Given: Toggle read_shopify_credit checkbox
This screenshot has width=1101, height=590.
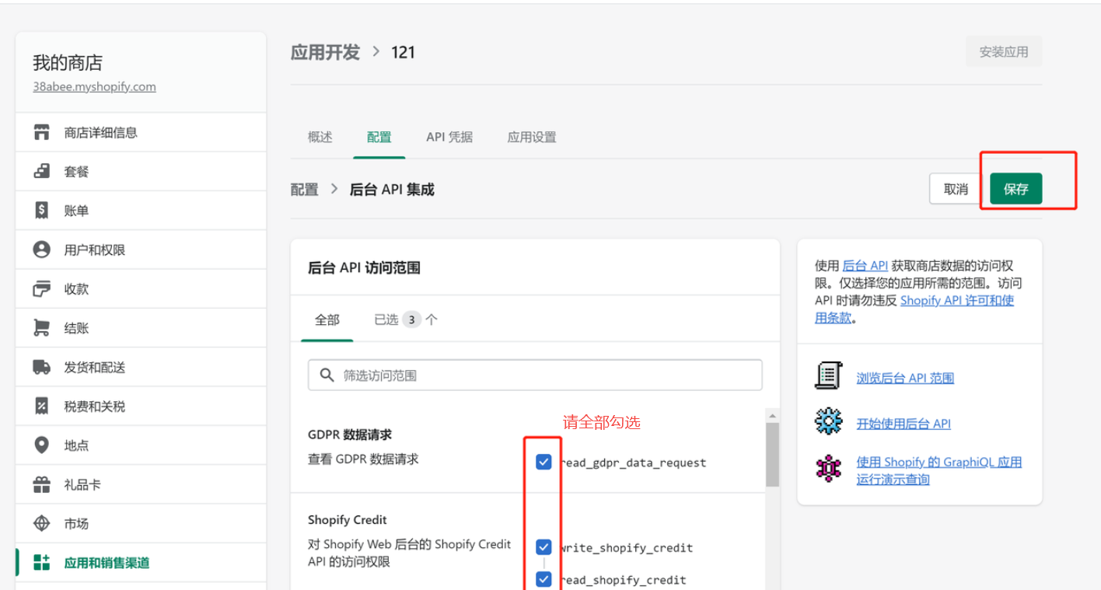Looking at the screenshot, I should pyautogui.click(x=544, y=579).
